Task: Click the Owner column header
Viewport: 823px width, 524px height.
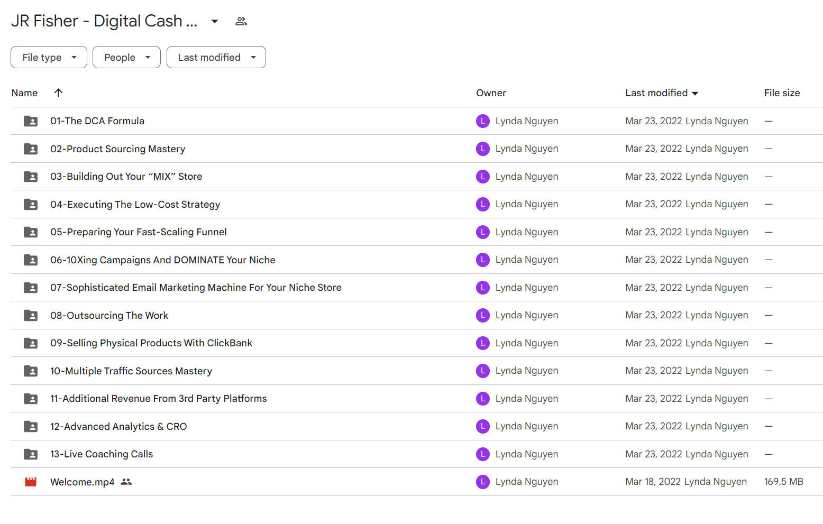Action: coord(491,93)
